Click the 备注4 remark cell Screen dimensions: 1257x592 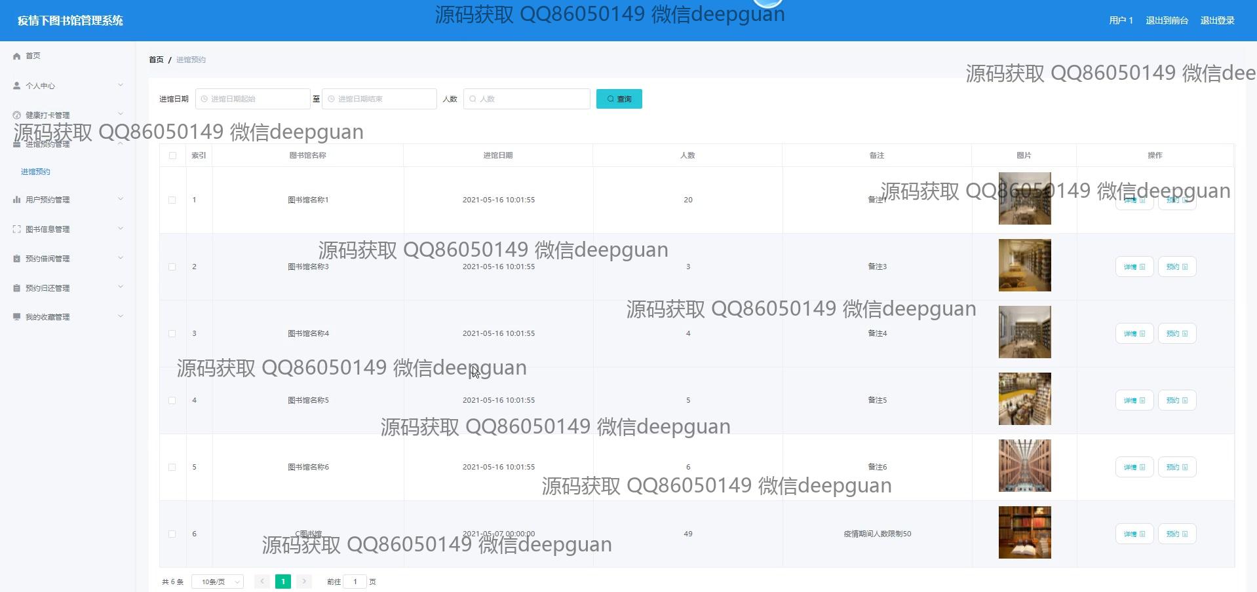(877, 333)
